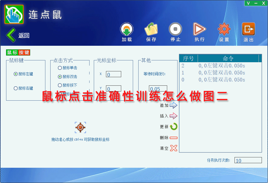Click the 追加 append blue arrow
The width and height of the screenshot is (268, 183).
(x=174, y=105)
